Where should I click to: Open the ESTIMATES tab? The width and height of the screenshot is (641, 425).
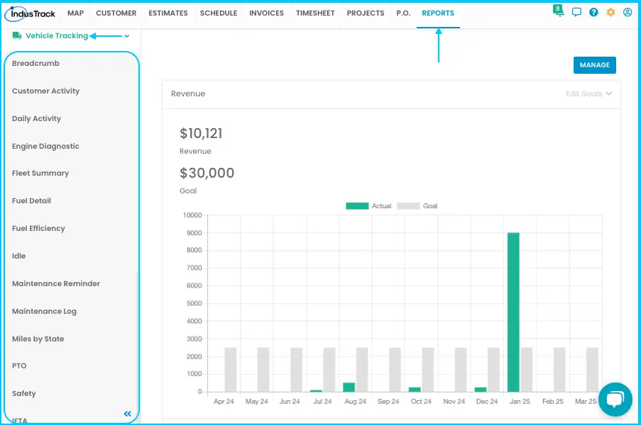pos(168,13)
